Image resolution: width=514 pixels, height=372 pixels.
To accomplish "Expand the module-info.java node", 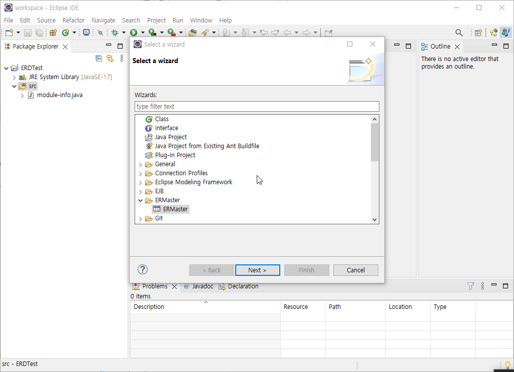I will pos(23,96).
